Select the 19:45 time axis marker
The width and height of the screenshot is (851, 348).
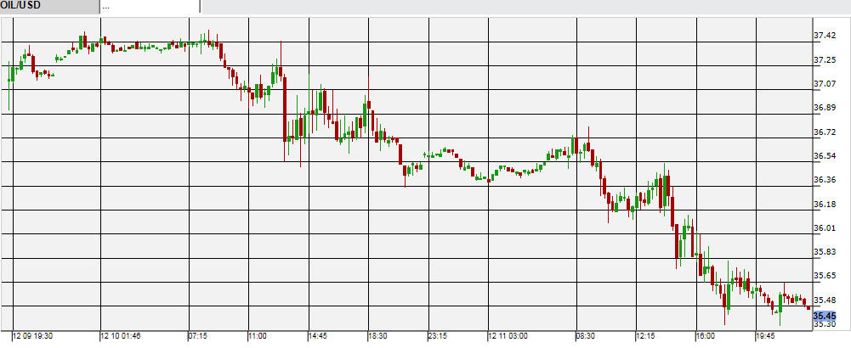tap(766, 336)
